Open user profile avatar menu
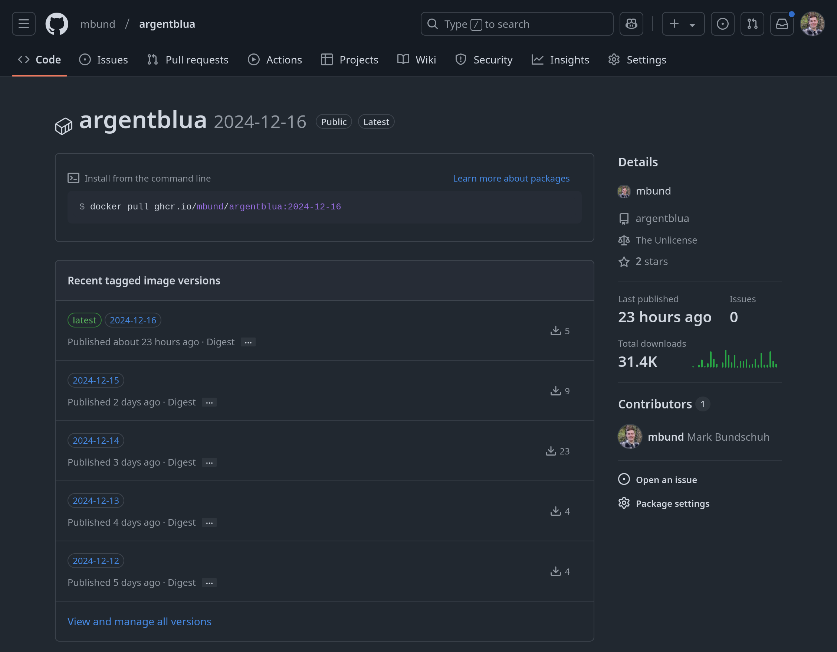Viewport: 837px width, 652px height. (x=812, y=24)
